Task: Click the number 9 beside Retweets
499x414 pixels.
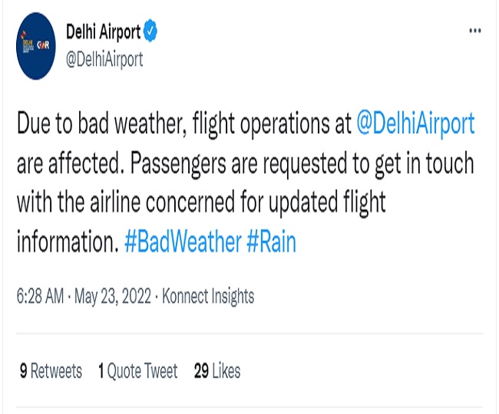Action: [23, 371]
